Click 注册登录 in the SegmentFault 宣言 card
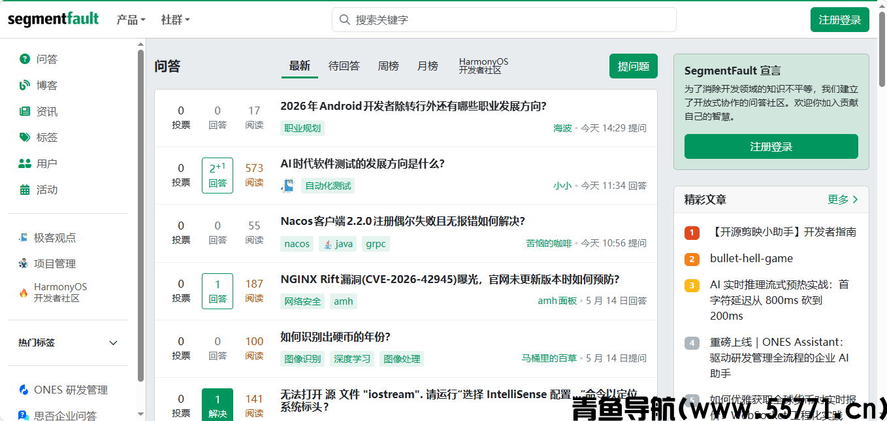The width and height of the screenshot is (887, 421). click(x=771, y=146)
